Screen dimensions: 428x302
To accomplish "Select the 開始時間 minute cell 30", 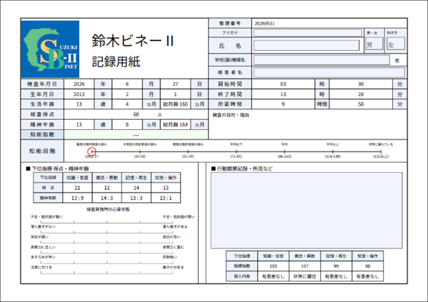I will coord(361,84).
